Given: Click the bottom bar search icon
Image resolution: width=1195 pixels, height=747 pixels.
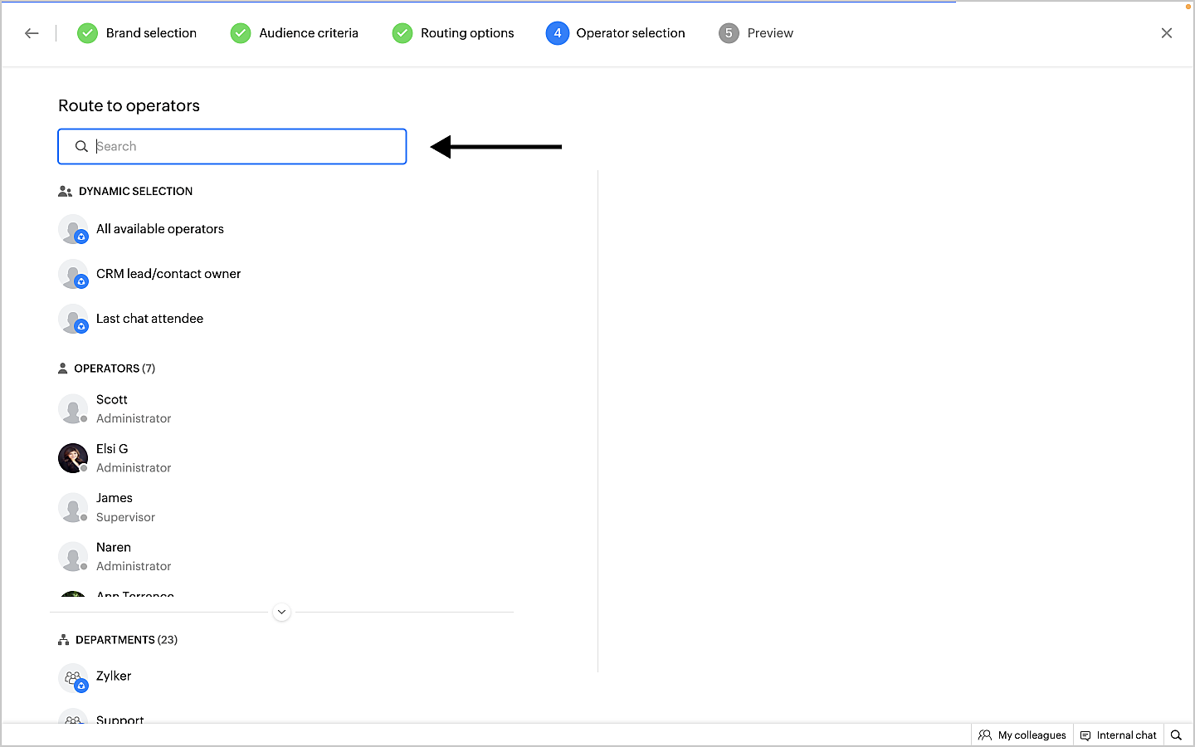Looking at the screenshot, I should click(1176, 735).
